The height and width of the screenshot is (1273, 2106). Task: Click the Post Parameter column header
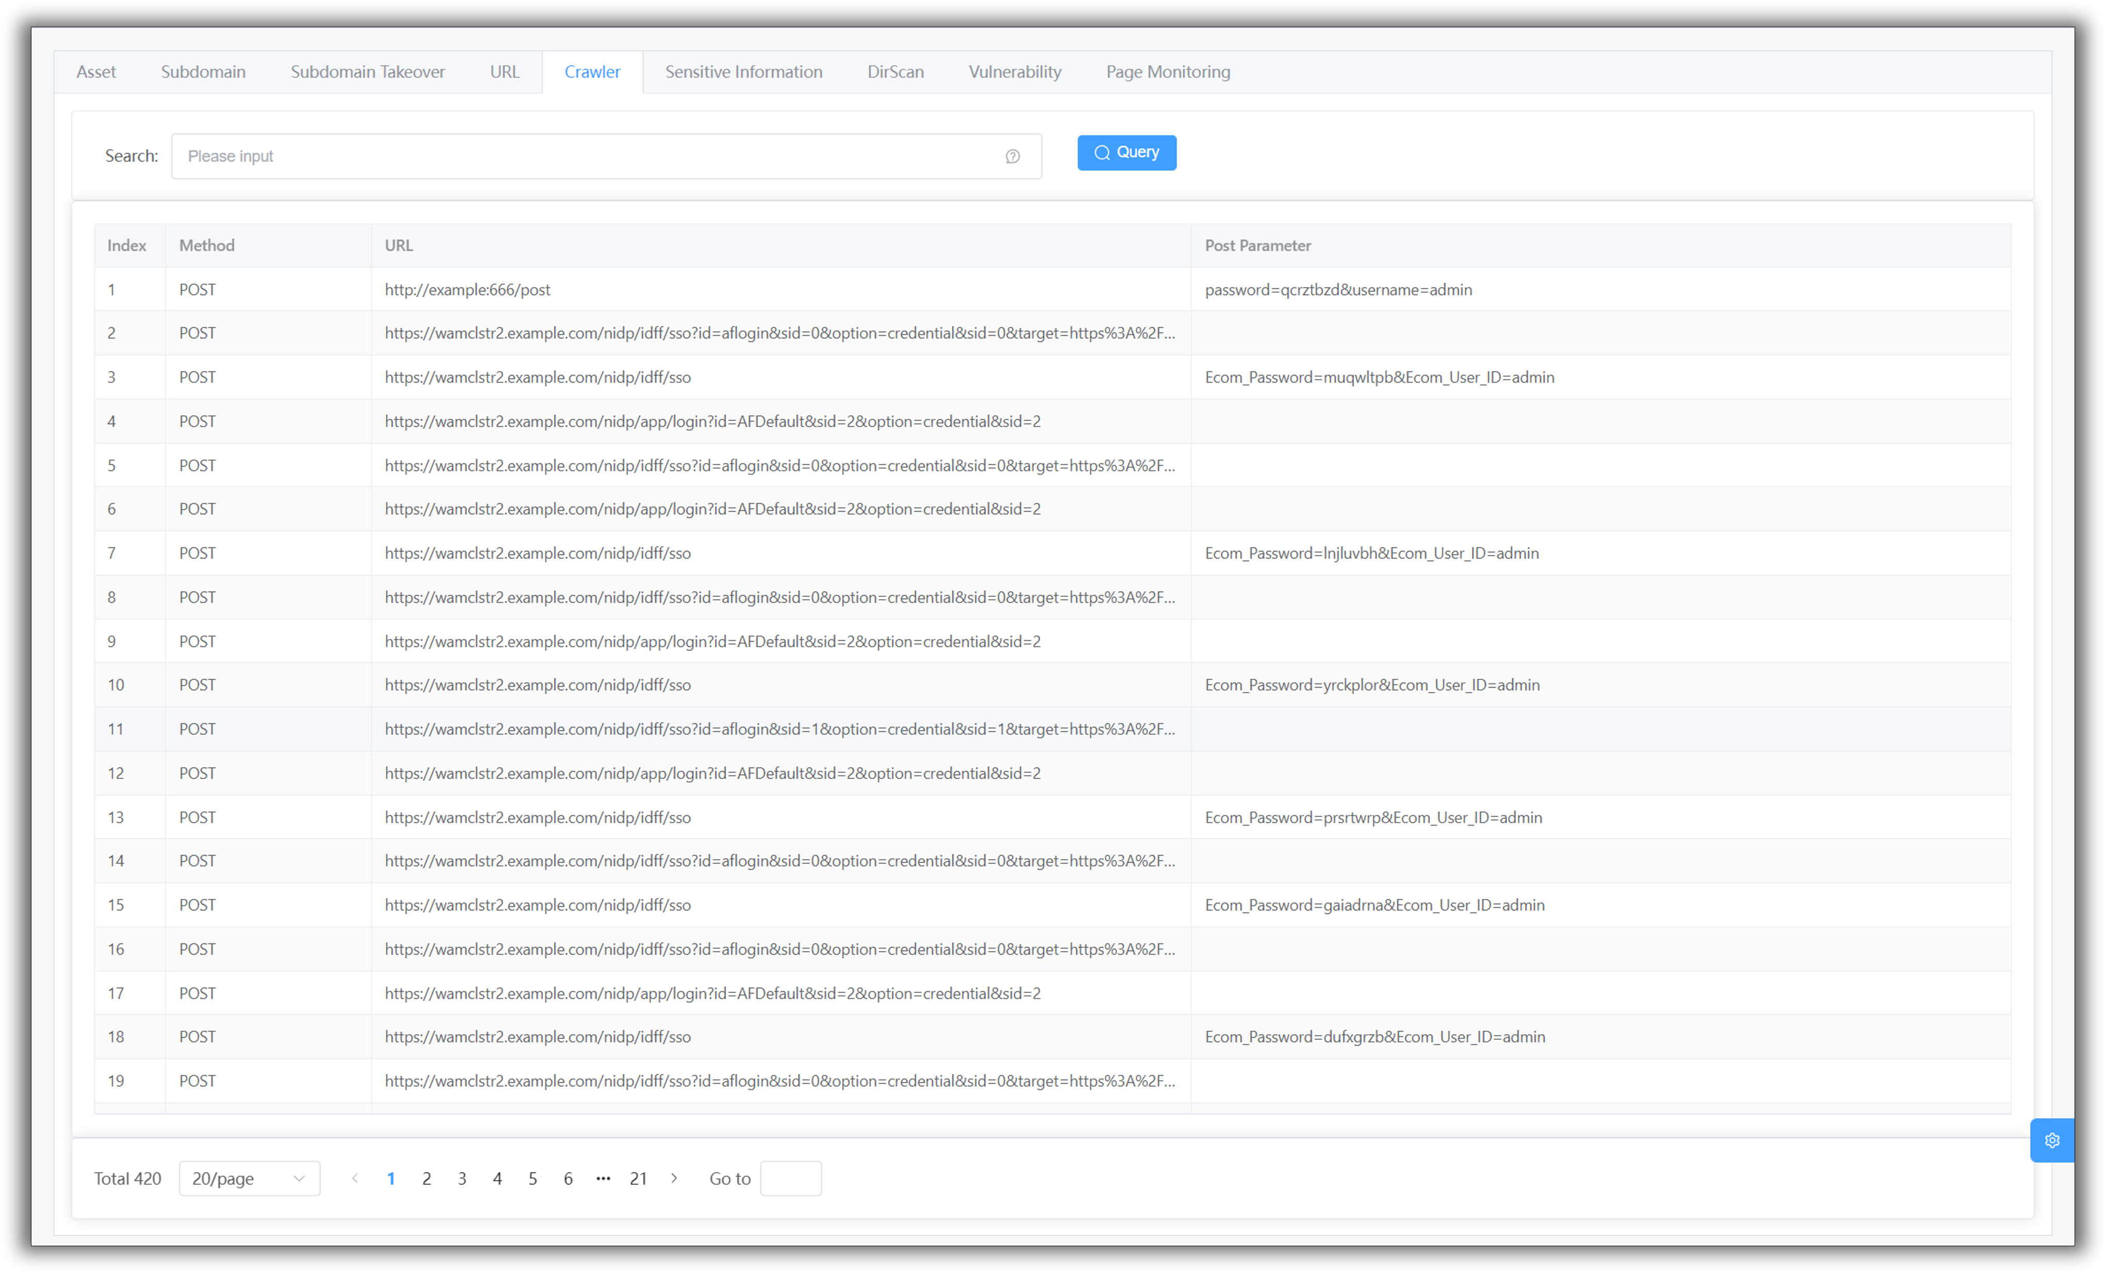1257,245
